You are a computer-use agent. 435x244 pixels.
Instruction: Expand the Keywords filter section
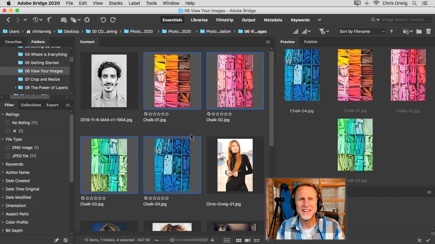(x=3, y=164)
